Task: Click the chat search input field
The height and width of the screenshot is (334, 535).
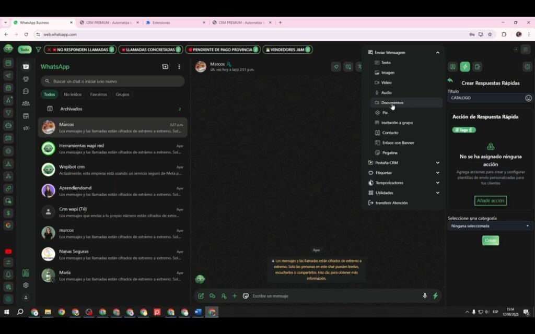Action: (116, 81)
